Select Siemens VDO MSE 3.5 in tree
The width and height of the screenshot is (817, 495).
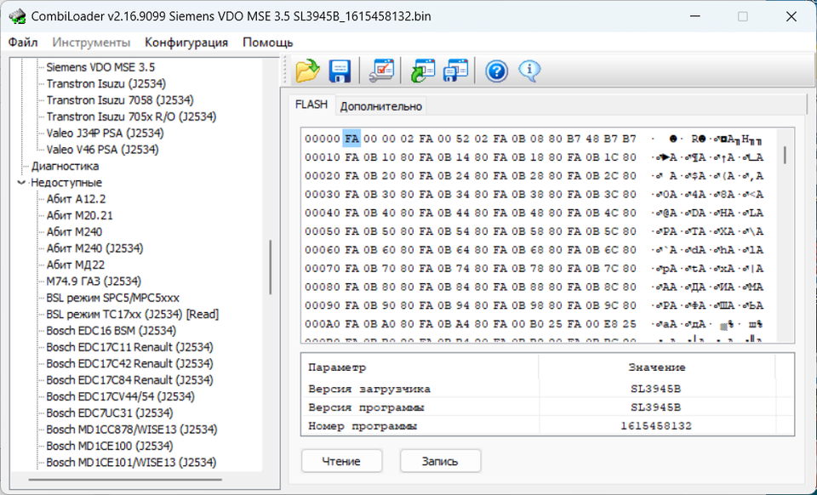100,67
